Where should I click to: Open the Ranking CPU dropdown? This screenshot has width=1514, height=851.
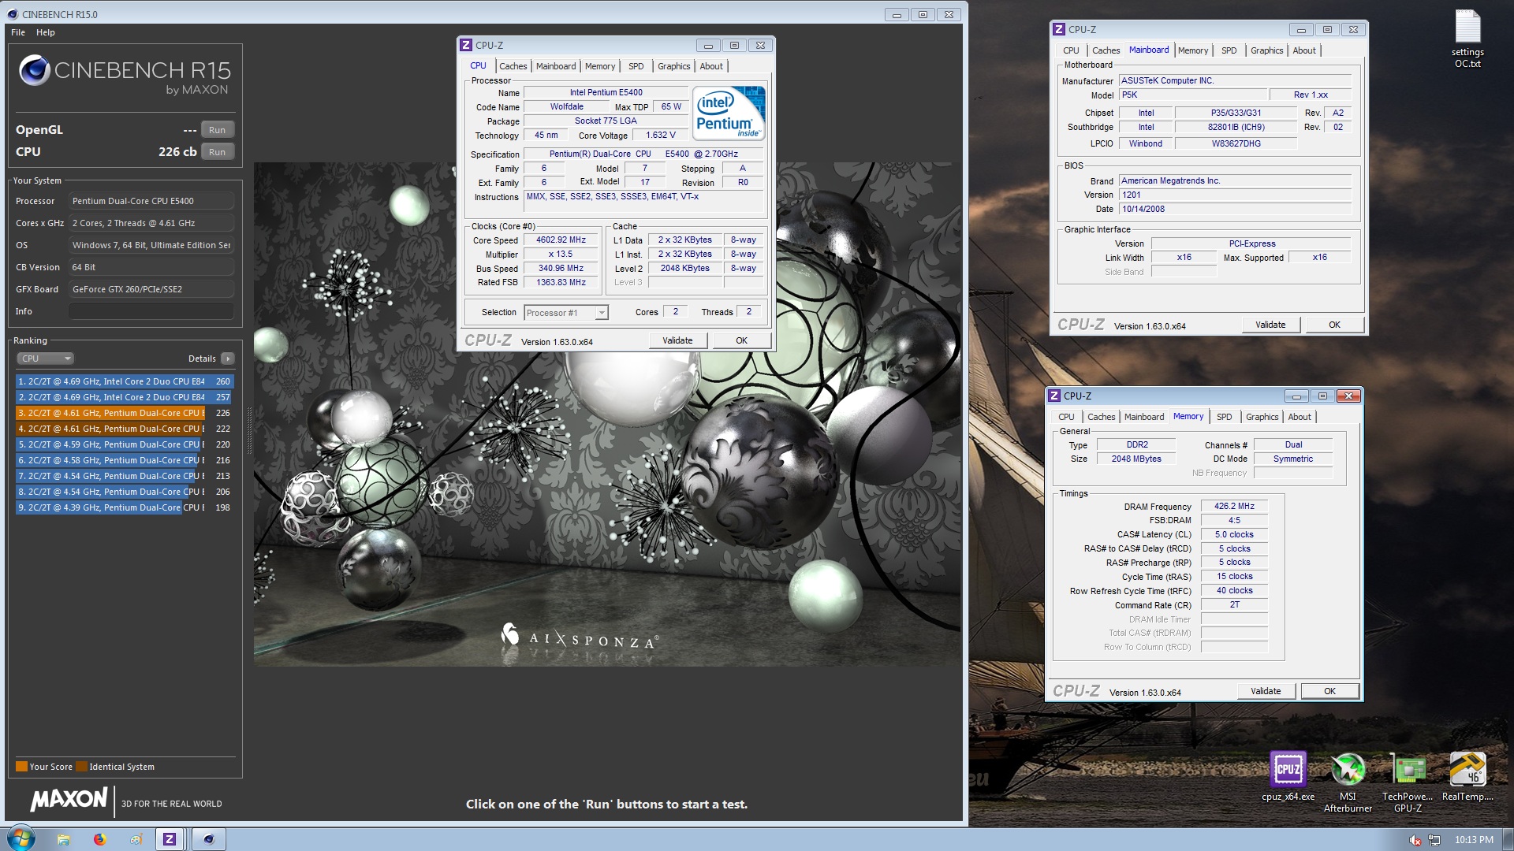[x=45, y=359]
